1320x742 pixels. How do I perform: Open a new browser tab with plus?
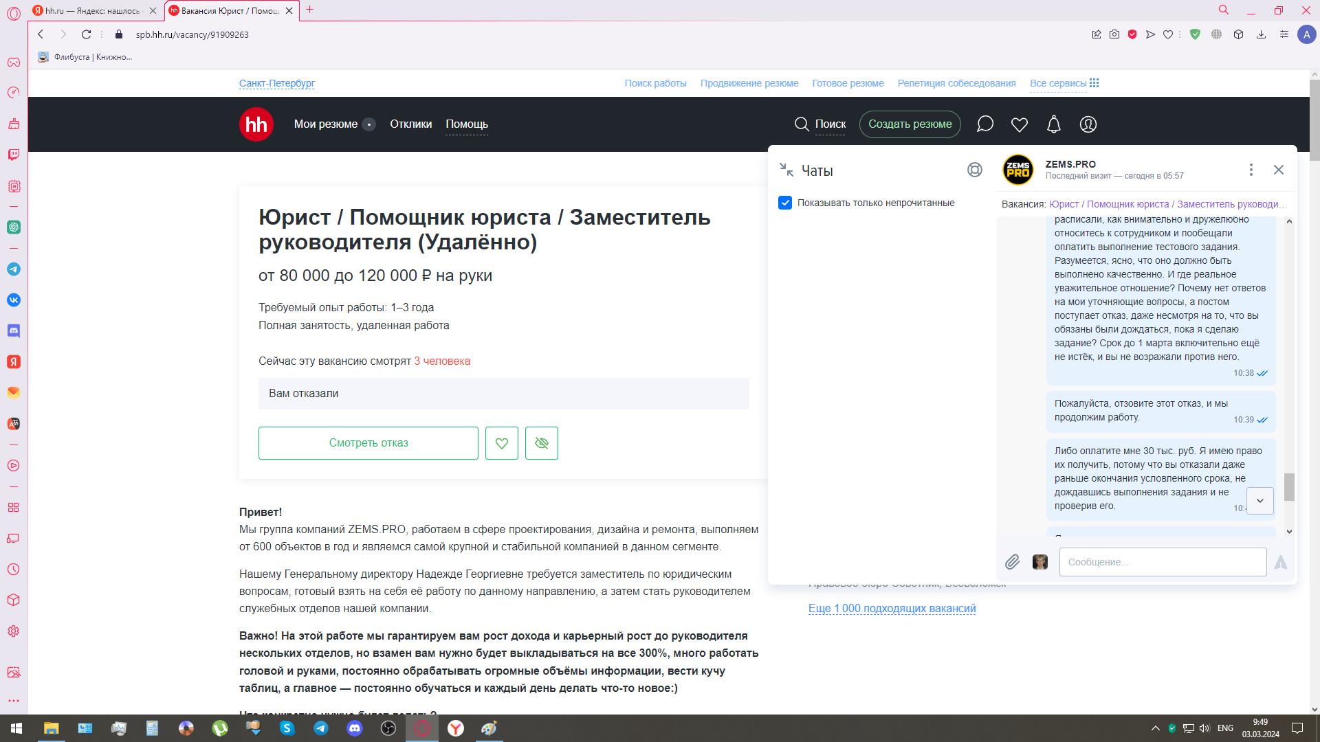click(x=310, y=10)
